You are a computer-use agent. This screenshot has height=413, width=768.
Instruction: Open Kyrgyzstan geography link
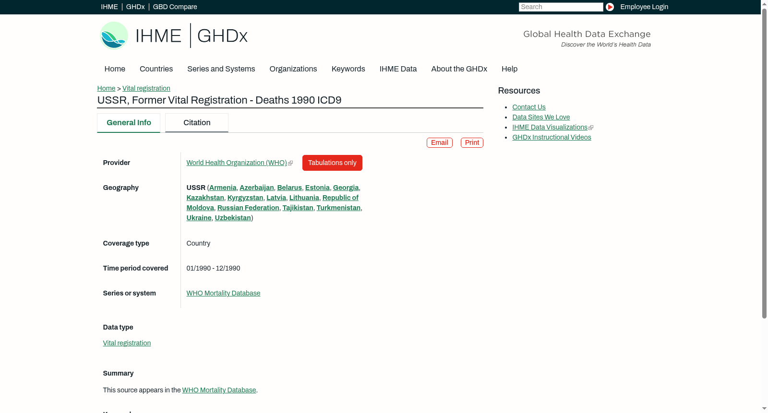[245, 198]
